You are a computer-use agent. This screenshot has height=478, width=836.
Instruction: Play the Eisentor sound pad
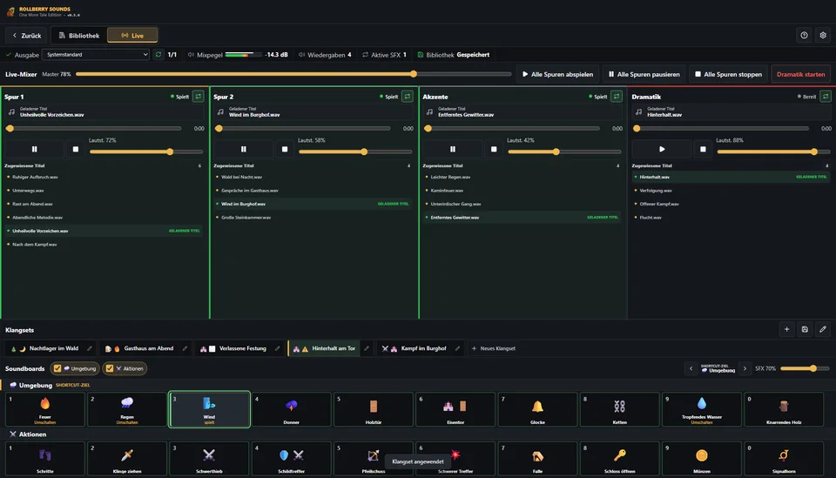pos(455,409)
